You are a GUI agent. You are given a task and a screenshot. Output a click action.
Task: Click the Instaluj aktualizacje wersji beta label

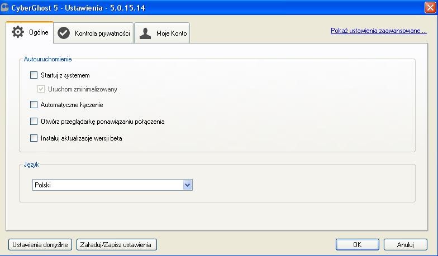(82, 138)
